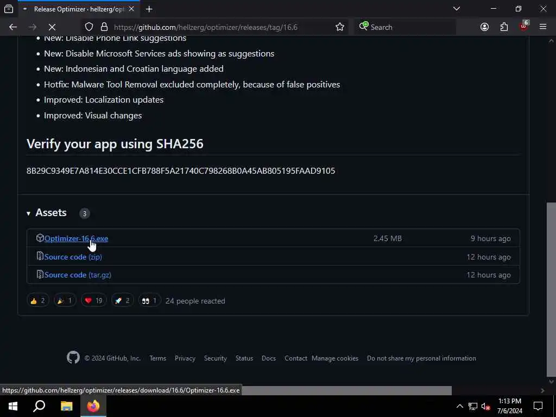Download Optimizer-16.6.exe
The height and width of the screenshot is (417, 556).
click(x=76, y=239)
